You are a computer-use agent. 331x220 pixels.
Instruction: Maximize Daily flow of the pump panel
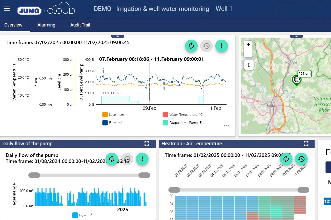pyautogui.click(x=147, y=144)
